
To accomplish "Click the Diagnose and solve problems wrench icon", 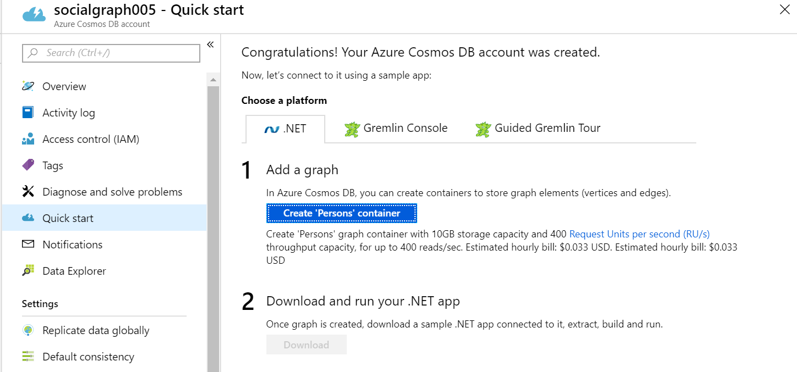I will [x=28, y=192].
